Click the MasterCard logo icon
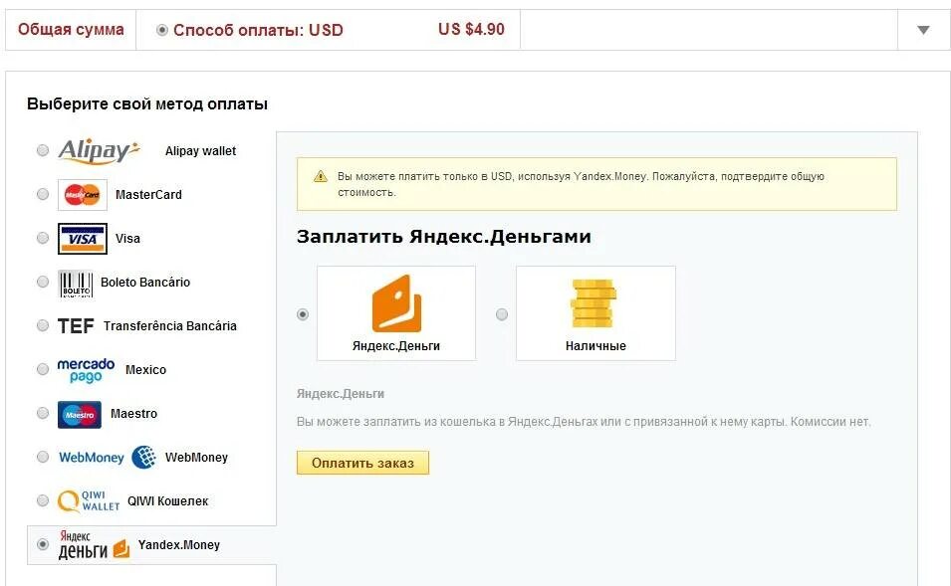 tap(83, 195)
